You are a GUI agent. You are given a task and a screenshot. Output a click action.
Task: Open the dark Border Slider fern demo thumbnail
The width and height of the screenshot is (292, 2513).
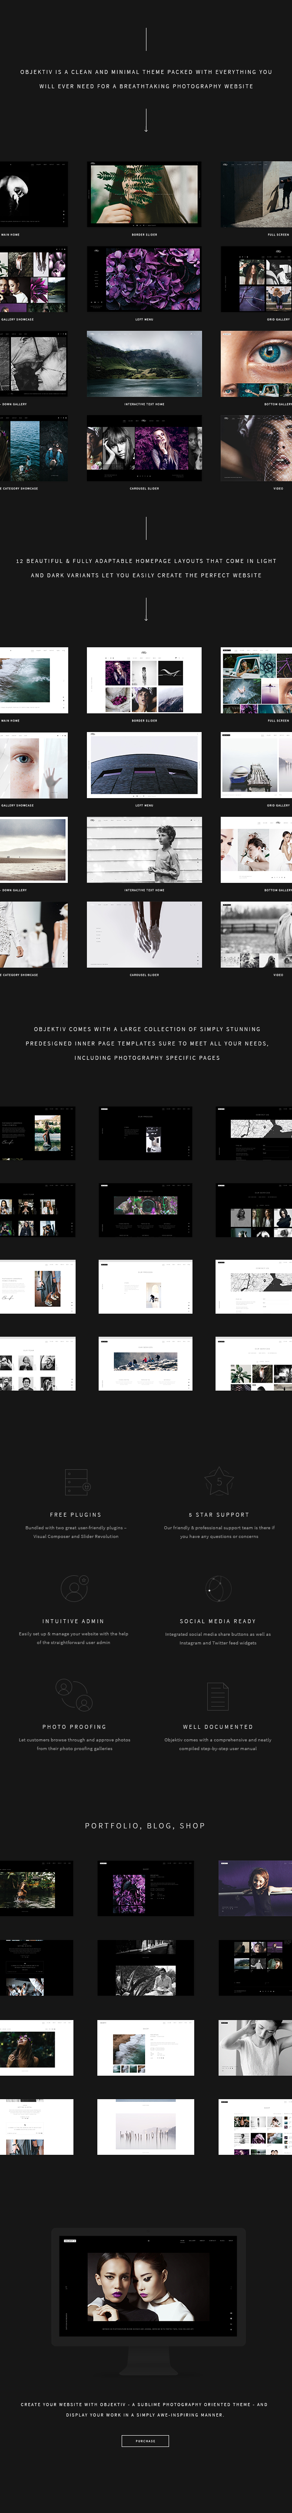click(145, 195)
